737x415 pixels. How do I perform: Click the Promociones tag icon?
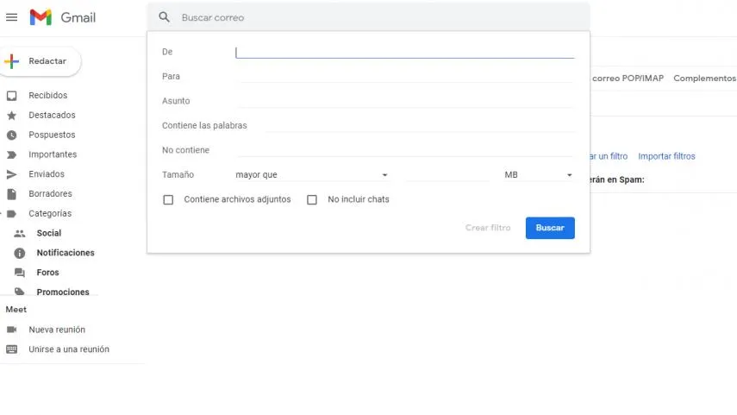(19, 292)
